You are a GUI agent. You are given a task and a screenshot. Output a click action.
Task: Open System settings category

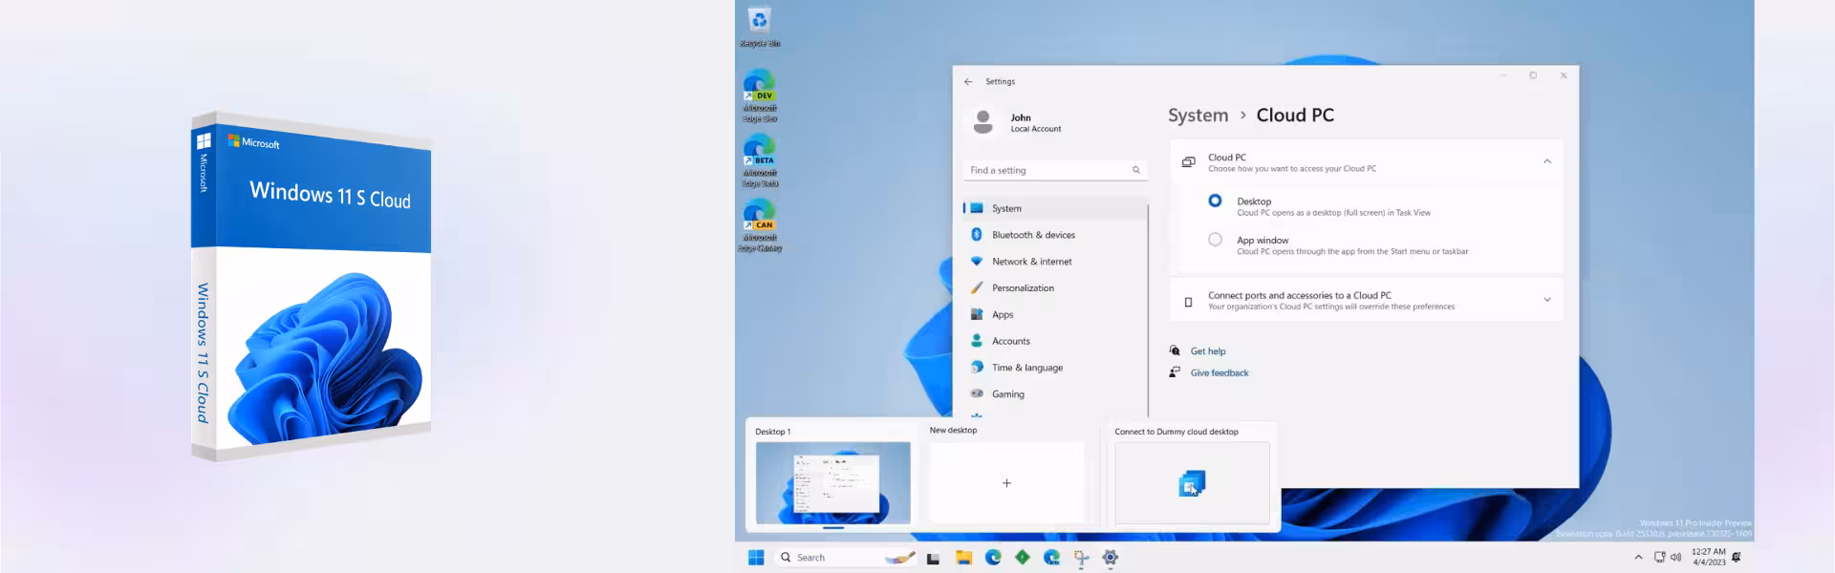coord(1054,208)
